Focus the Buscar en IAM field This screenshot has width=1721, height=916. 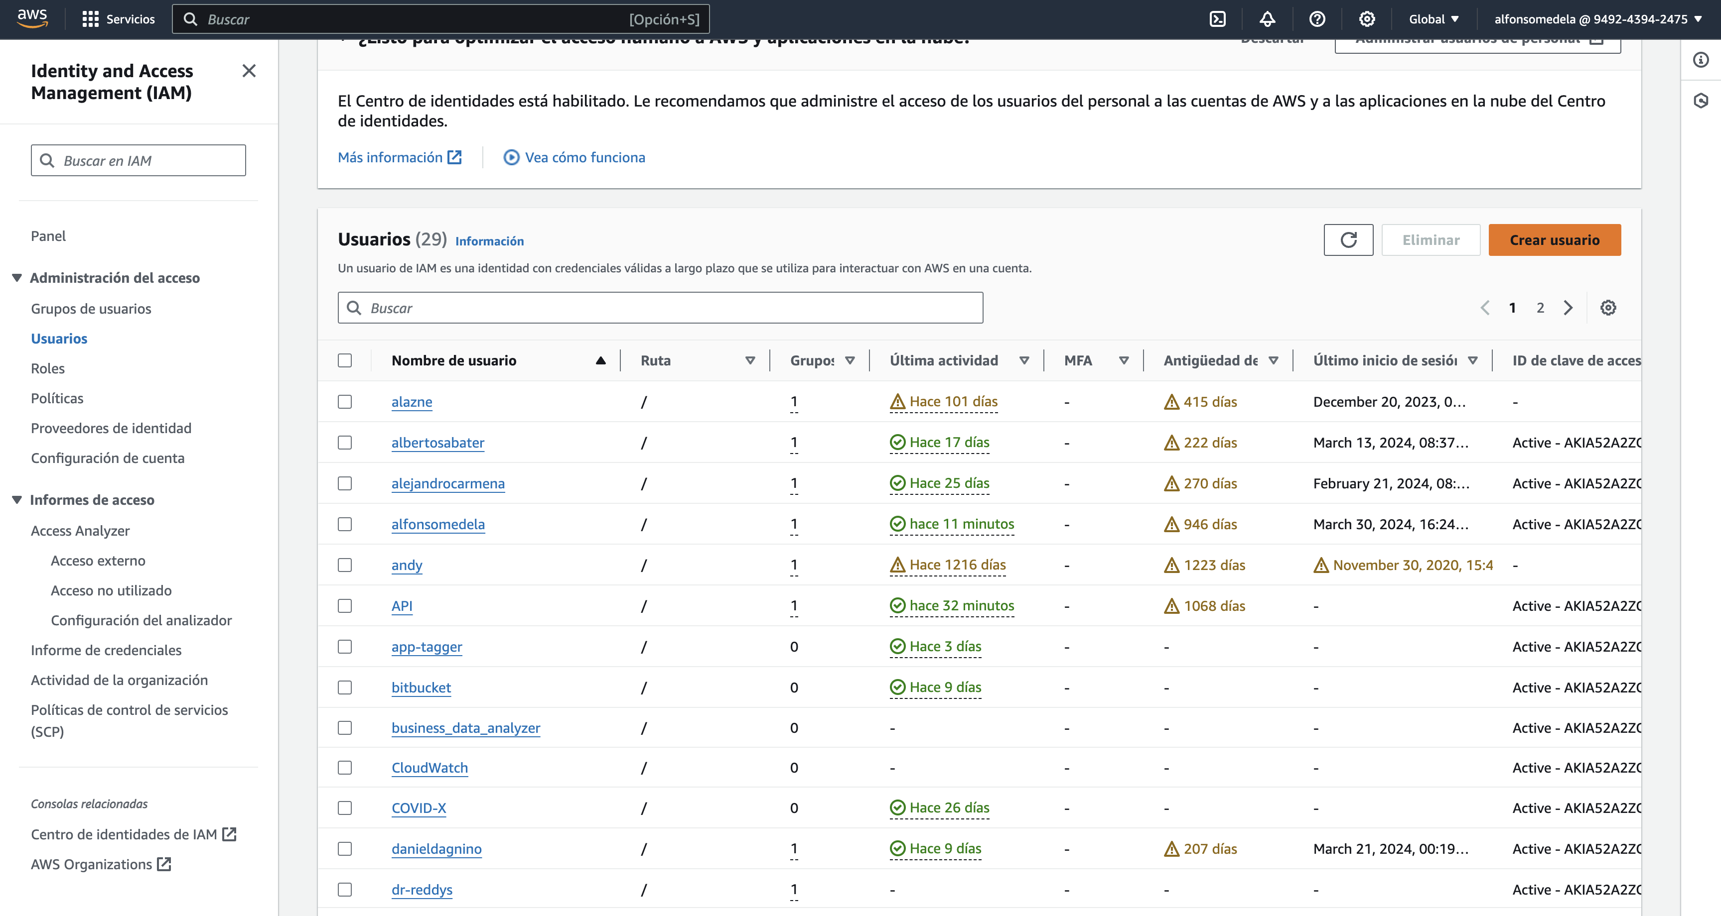(139, 161)
